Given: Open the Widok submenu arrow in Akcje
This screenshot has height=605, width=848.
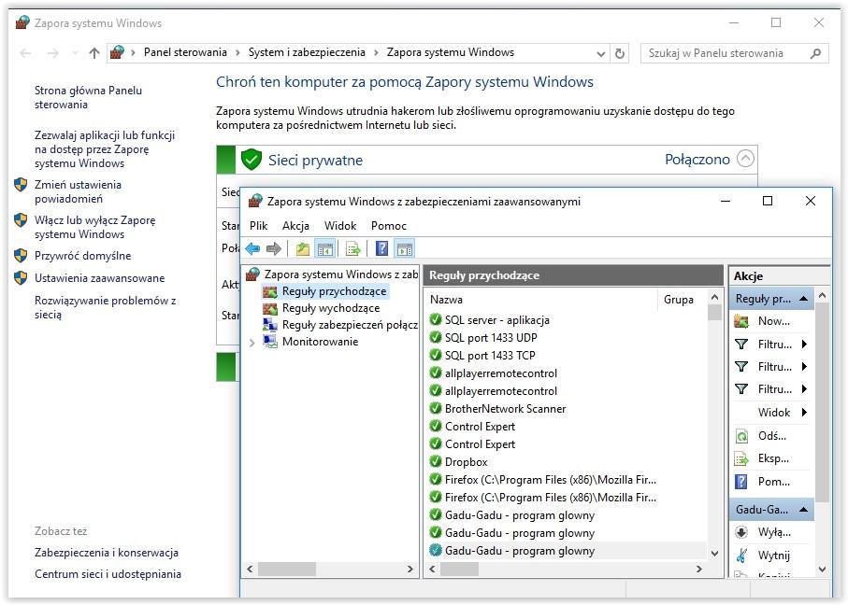Looking at the screenshot, I should click(x=804, y=413).
